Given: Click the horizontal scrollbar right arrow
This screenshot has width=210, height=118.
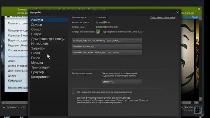Looking at the screenshot, I should (196, 103).
